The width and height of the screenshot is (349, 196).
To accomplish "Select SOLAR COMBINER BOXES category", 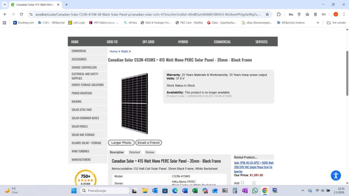I will [88, 118].
